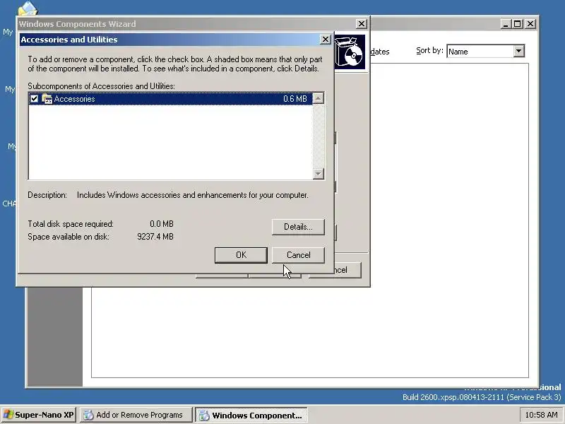The height and width of the screenshot is (424, 565).
Task: Minimize the Add or Remove Programs window
Action: coord(506,24)
